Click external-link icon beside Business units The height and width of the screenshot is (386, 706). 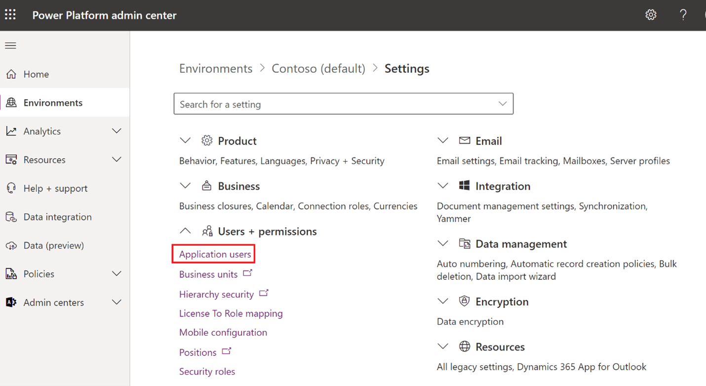(247, 273)
